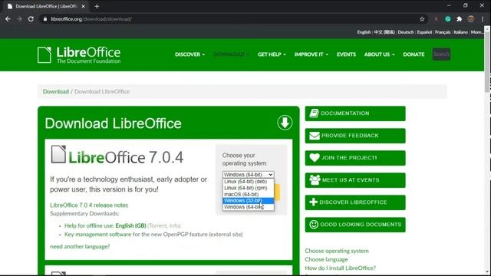Open How do I install LibreOffice? link
The height and width of the screenshot is (276, 491).
341,268
